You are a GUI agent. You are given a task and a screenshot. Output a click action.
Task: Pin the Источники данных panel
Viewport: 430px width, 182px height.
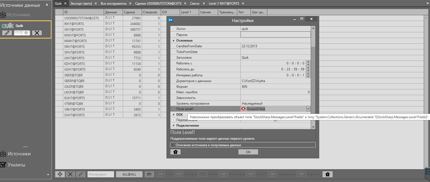click(47, 5)
